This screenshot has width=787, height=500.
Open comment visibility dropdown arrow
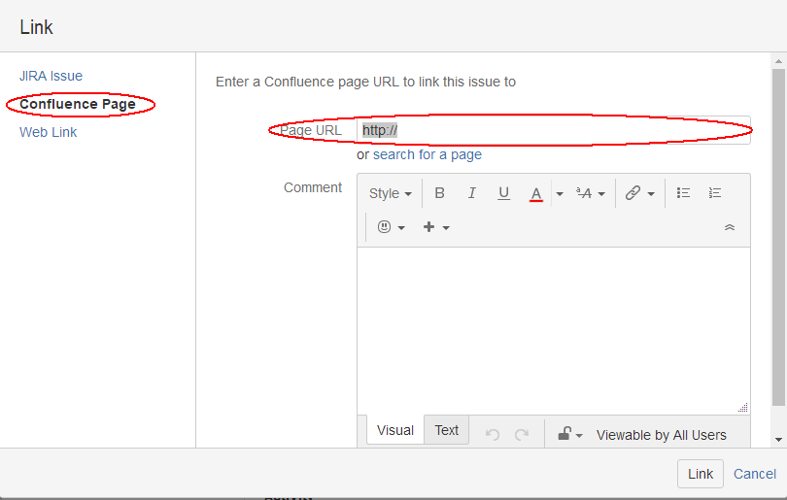pyautogui.click(x=579, y=435)
